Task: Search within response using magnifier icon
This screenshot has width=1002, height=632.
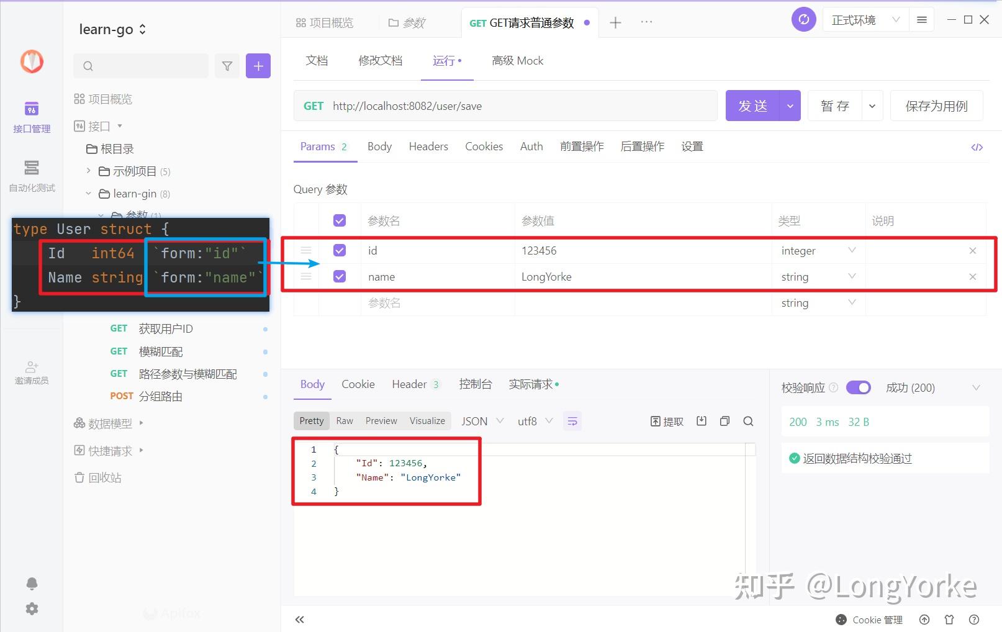Action: tap(748, 421)
